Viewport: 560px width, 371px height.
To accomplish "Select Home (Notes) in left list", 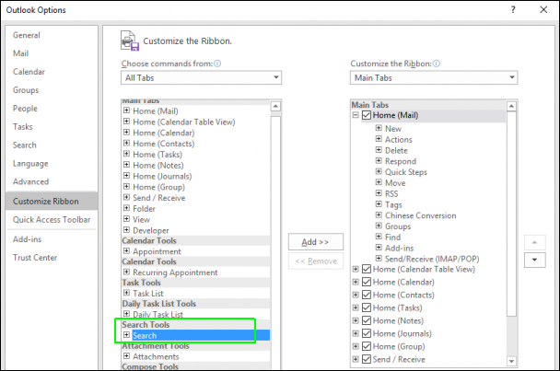I will point(158,166).
